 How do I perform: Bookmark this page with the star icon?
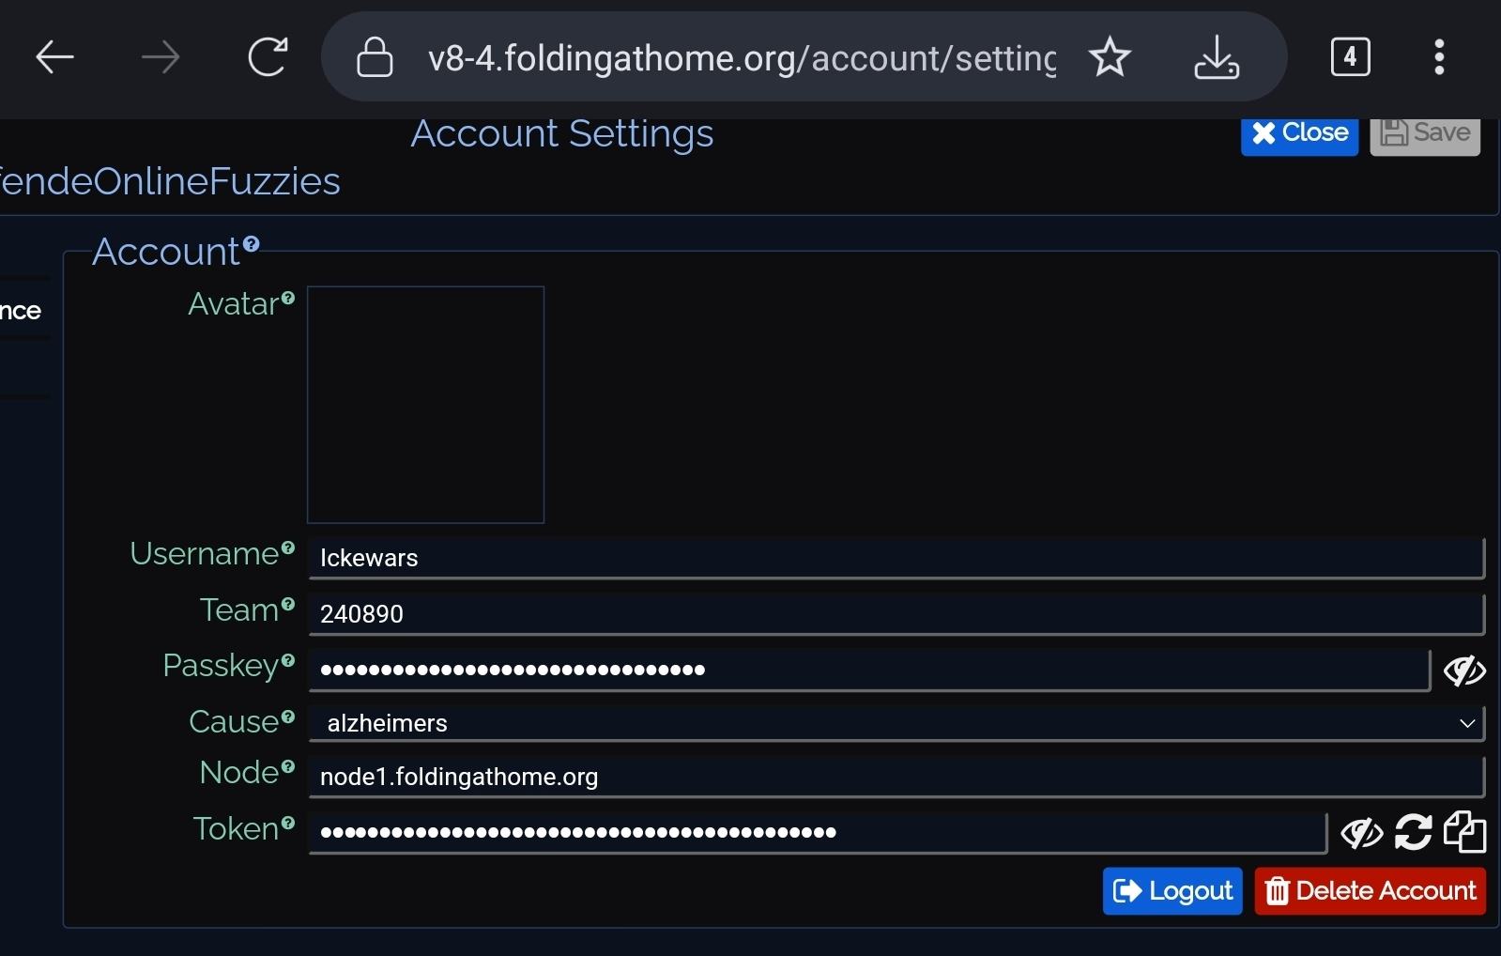coord(1110,57)
